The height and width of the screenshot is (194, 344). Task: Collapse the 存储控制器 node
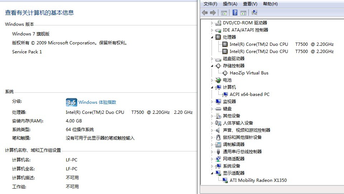click(x=212, y=66)
